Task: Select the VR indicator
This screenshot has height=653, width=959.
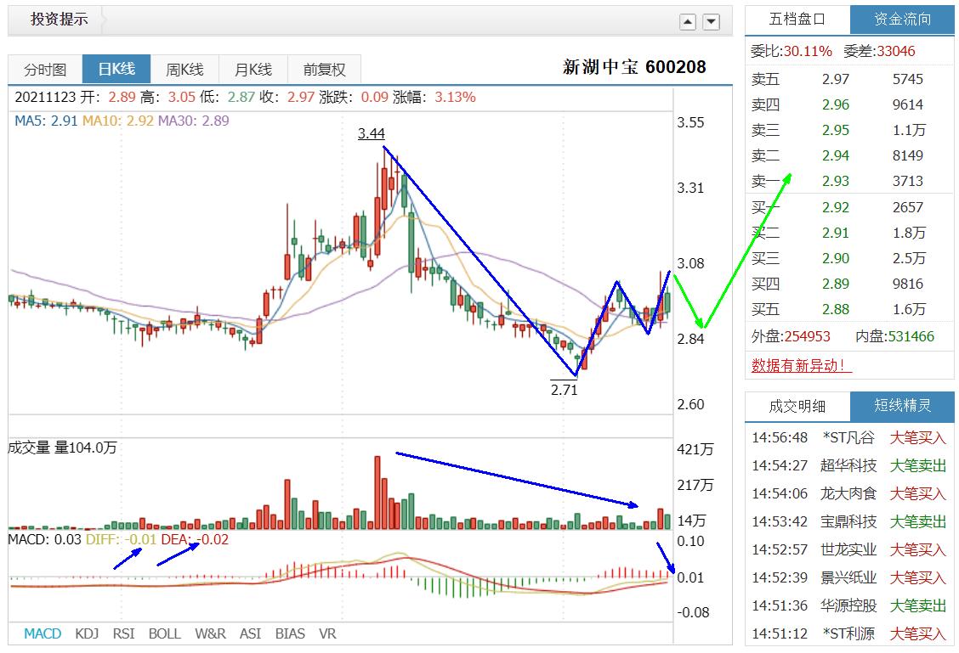Action: (x=327, y=633)
